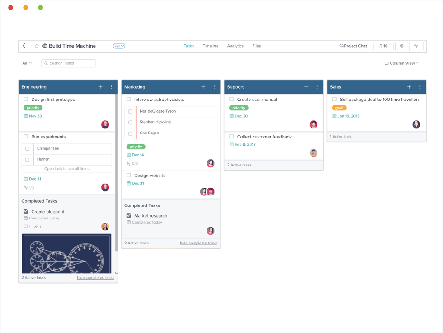The image size is (443, 333).
Task: Check off the Neil deGrasse Tyson subtask
Action: tap(130, 111)
